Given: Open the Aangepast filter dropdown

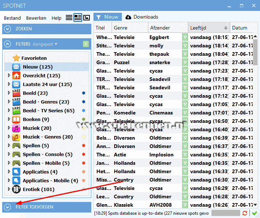Looking at the screenshot, I should (x=45, y=44).
